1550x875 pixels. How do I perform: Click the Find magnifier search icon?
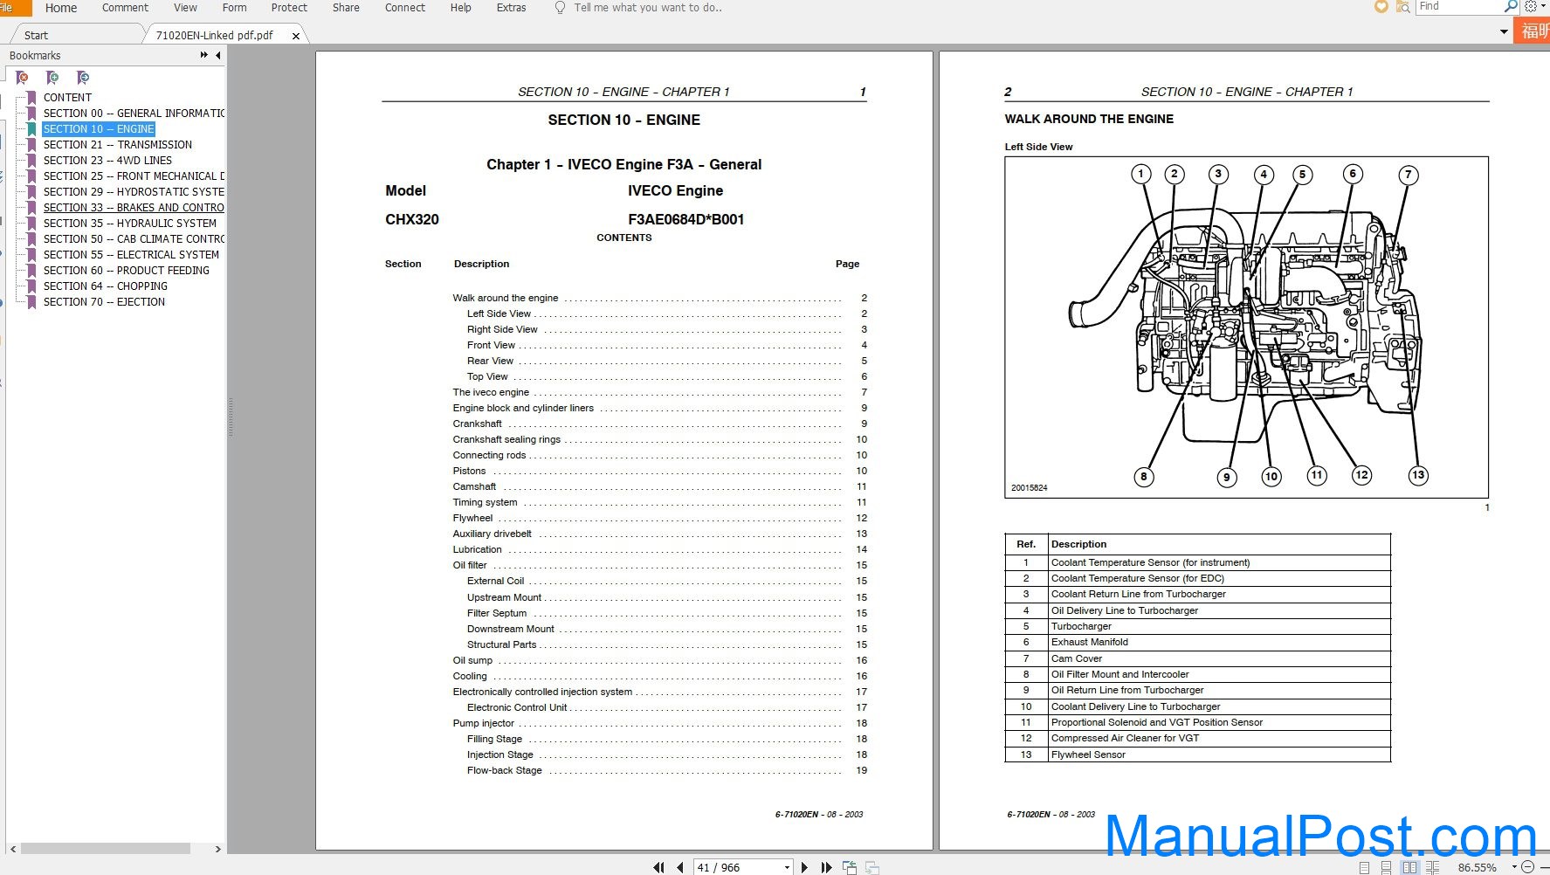coord(1511,6)
